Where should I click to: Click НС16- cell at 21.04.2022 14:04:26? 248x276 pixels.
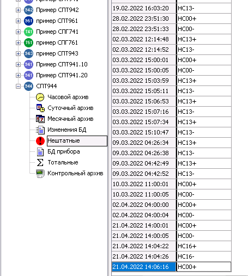pyautogui.click(x=204, y=256)
